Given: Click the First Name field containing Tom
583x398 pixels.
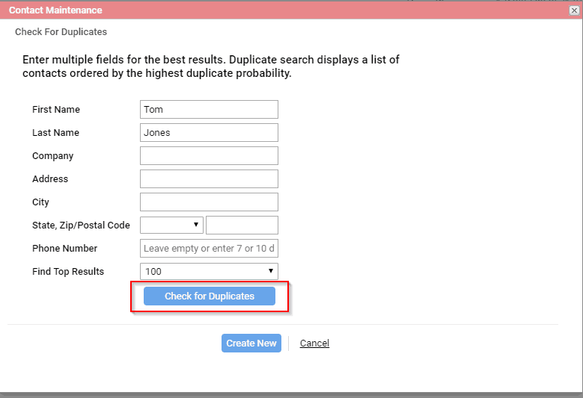Looking at the screenshot, I should coord(209,110).
